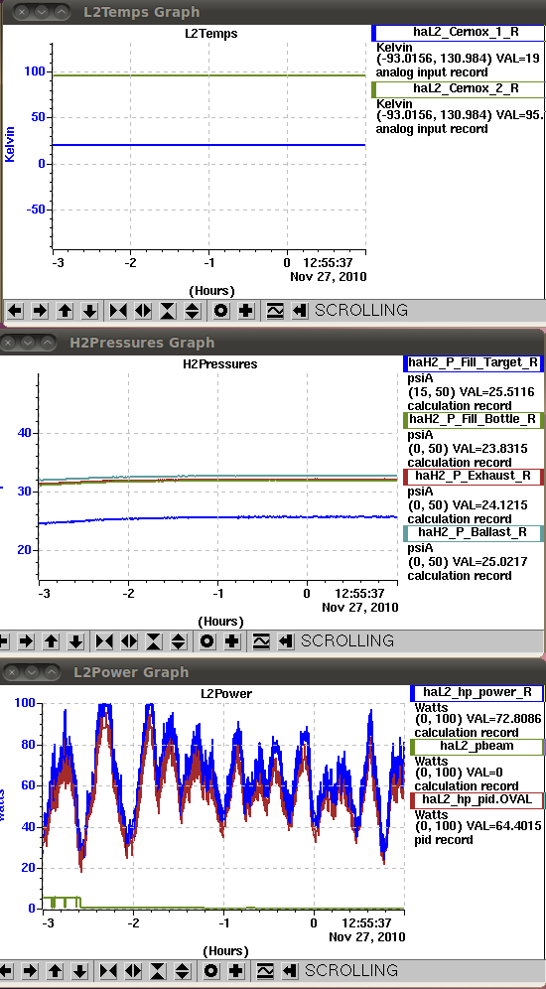The width and height of the screenshot is (546, 989).
Task: Click the VAL=24.1215 readout
Action: tap(493, 505)
